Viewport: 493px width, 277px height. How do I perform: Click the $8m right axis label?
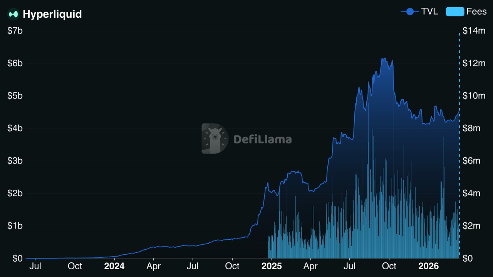(472, 128)
